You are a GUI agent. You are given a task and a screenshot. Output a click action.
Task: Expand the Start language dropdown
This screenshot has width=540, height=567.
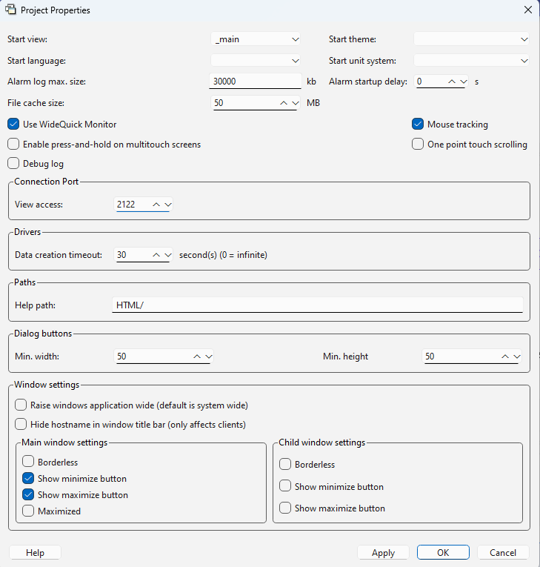(295, 61)
